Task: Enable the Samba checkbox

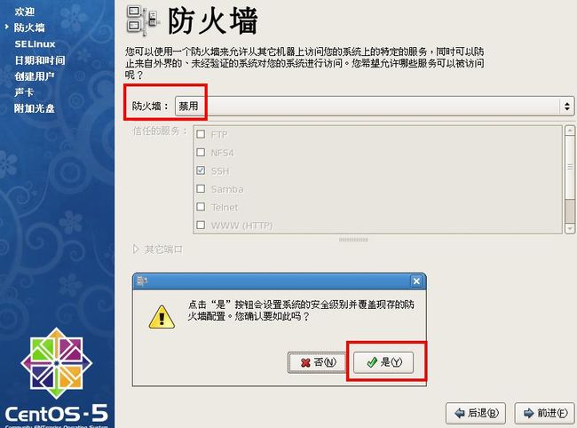Action: (201, 189)
